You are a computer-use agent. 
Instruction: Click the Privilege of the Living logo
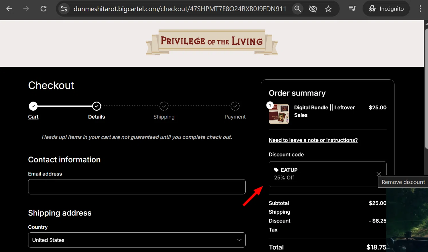(x=212, y=42)
